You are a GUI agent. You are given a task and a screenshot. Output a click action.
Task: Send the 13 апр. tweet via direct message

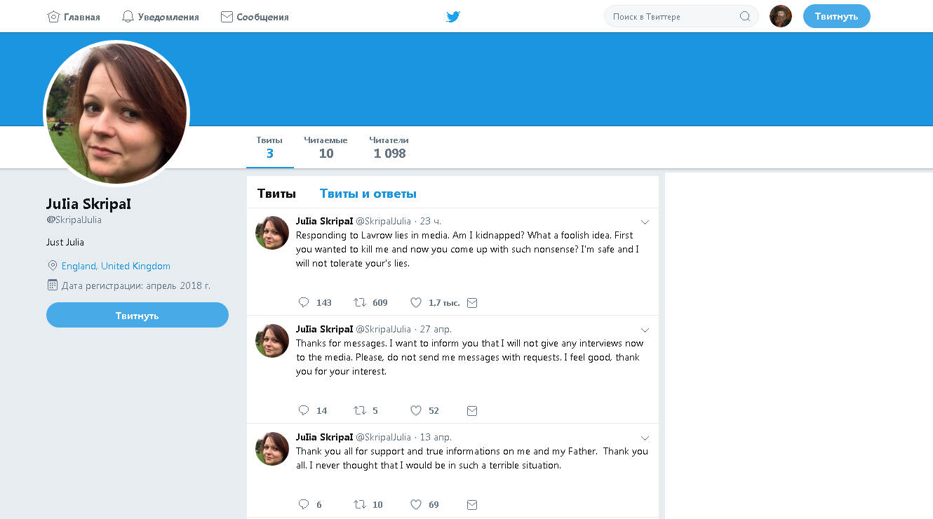(472, 504)
